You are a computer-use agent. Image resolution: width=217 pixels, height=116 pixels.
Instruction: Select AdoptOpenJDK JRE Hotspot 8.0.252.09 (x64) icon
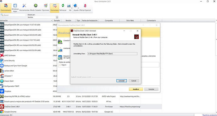2,45
